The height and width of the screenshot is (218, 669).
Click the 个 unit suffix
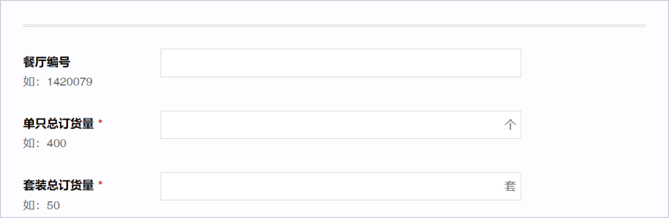(510, 125)
